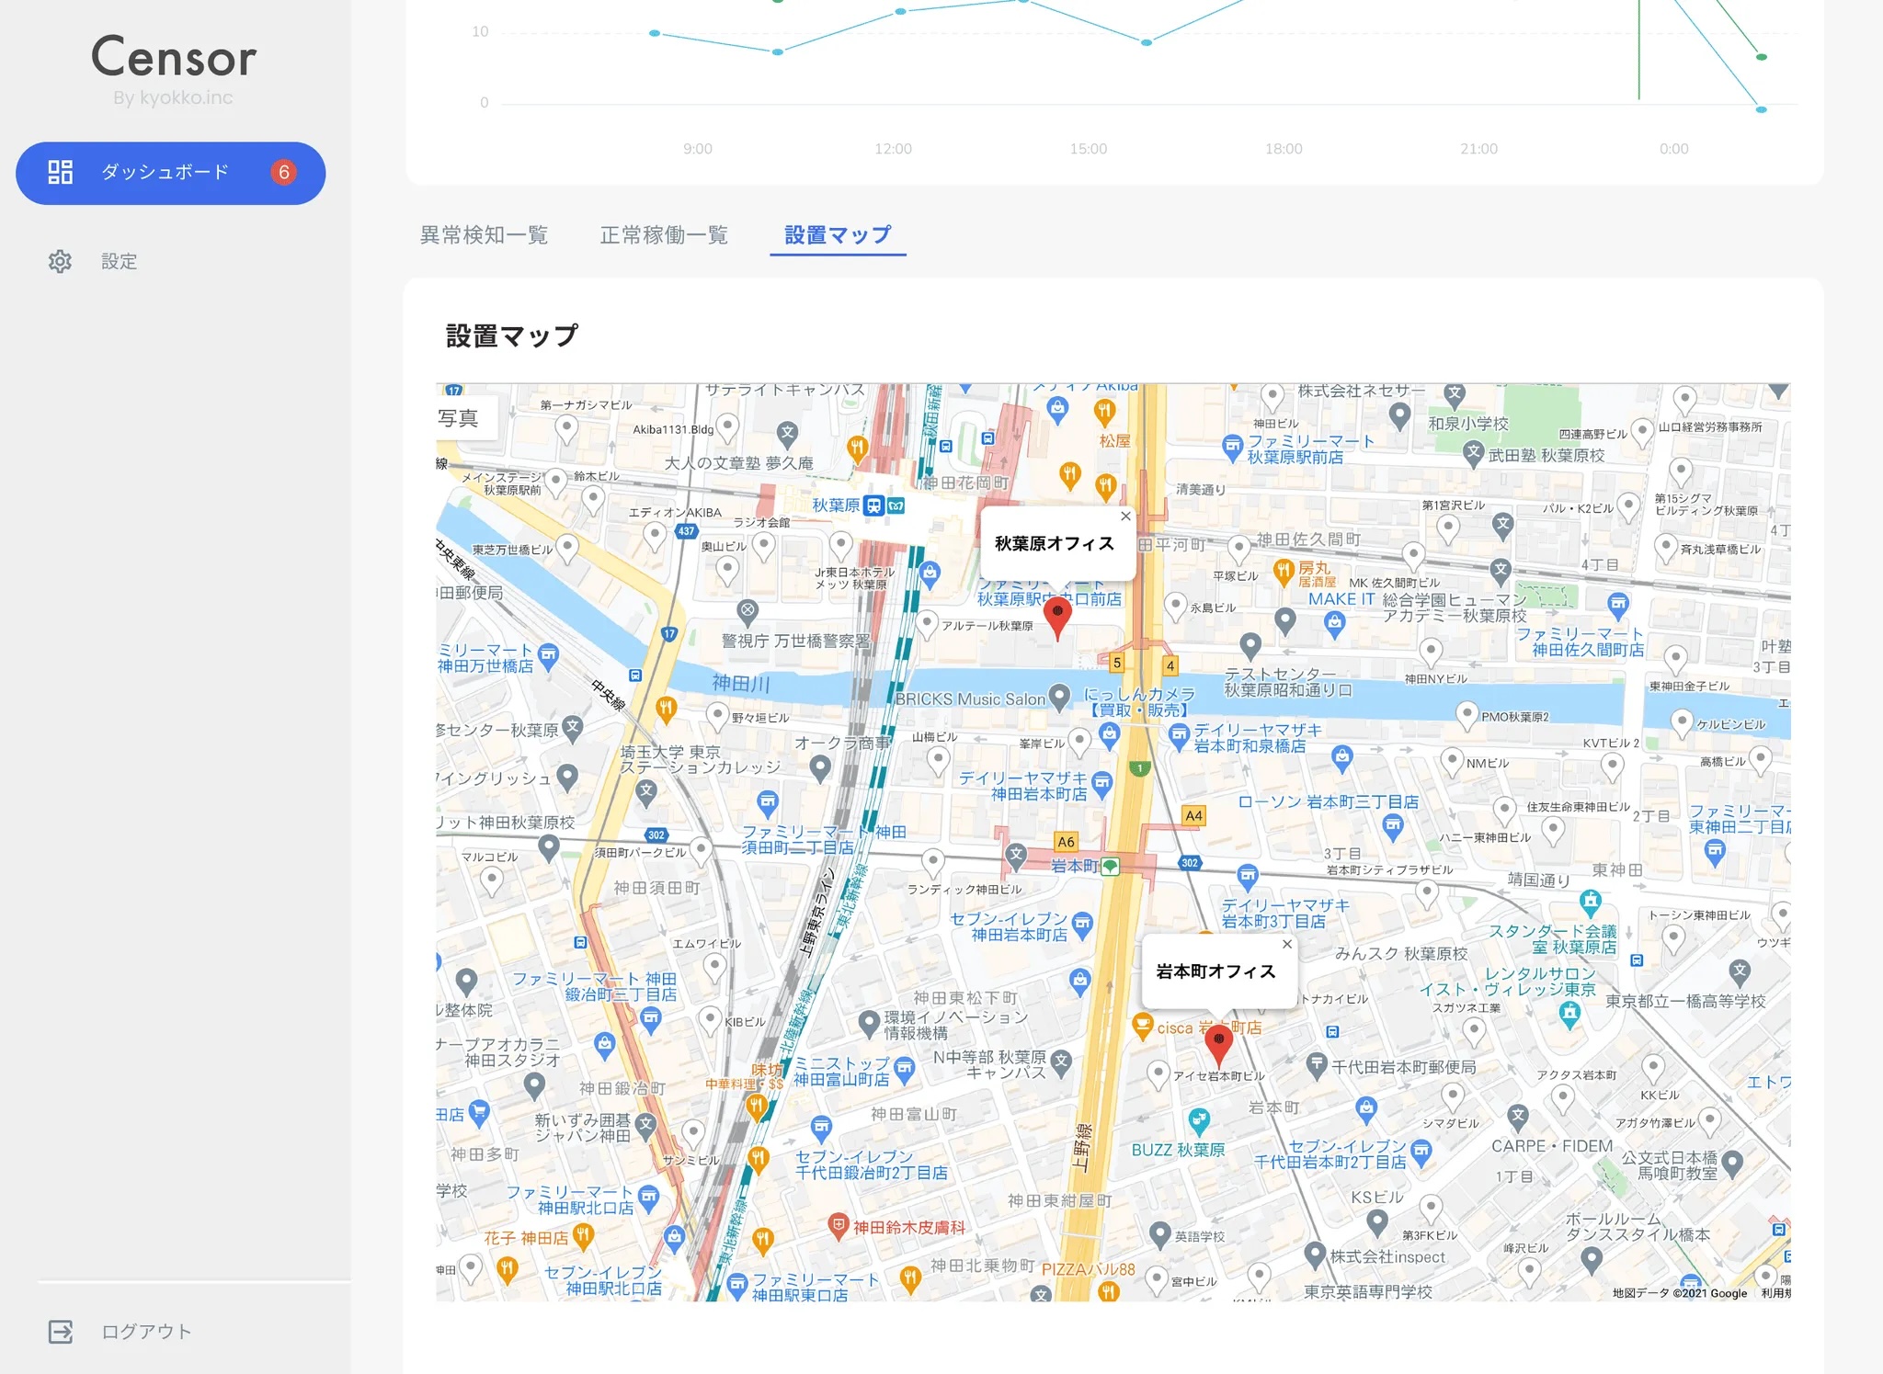Click the 警視庁 万世橋警察署 label
This screenshot has height=1374, width=1883.
click(795, 641)
